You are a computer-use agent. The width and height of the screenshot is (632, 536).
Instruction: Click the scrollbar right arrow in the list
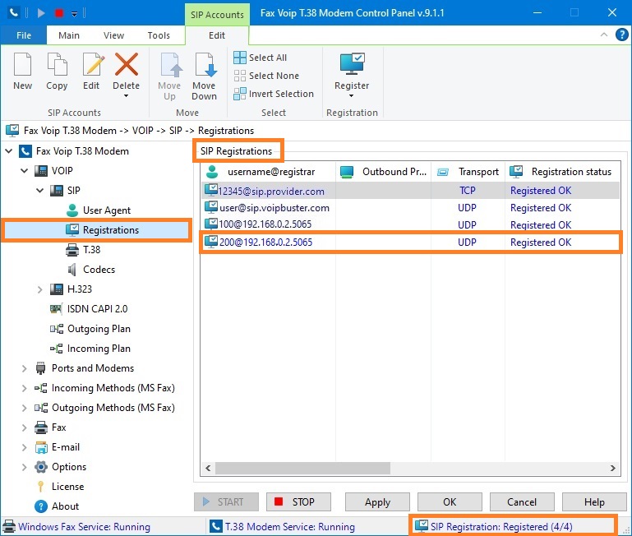(612, 468)
